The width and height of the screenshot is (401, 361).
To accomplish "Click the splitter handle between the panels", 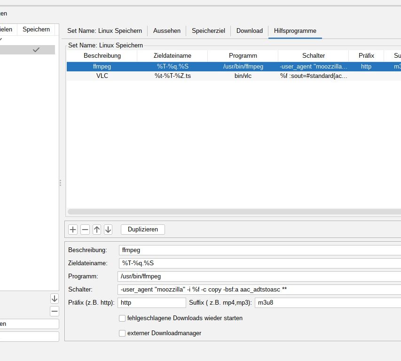I will [60, 183].
